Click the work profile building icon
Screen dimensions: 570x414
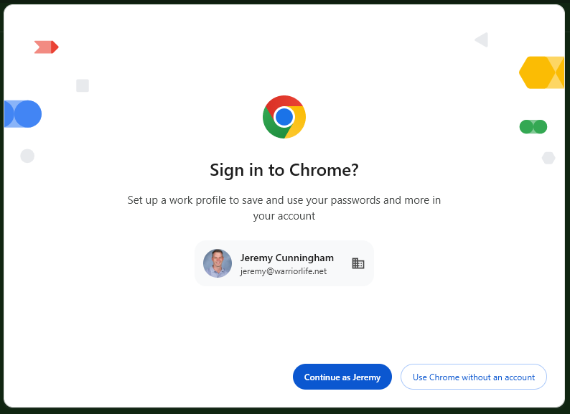(358, 263)
